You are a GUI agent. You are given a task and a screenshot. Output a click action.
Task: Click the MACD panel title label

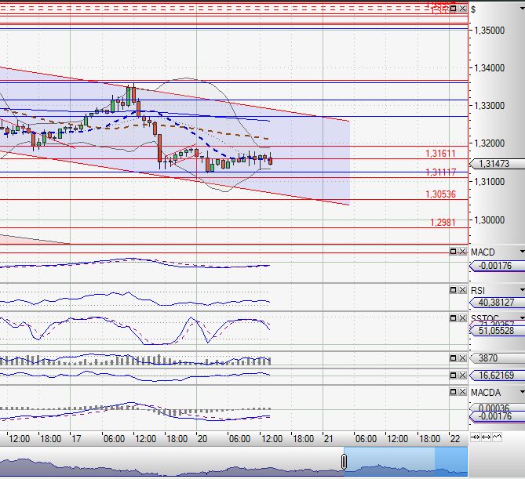(483, 252)
